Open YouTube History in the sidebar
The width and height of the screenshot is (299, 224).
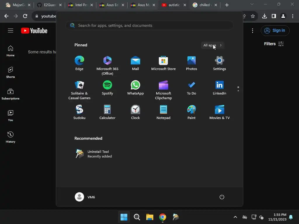click(11, 137)
